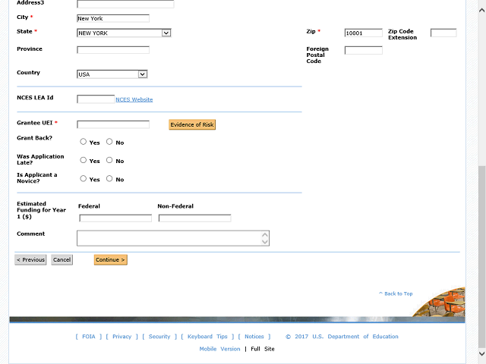Open the Privacy footer link
The image size is (486, 364).
click(x=121, y=337)
